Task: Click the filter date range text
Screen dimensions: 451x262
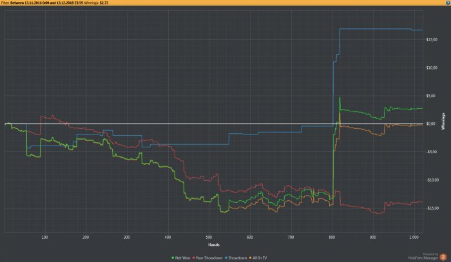Action: (46, 3)
